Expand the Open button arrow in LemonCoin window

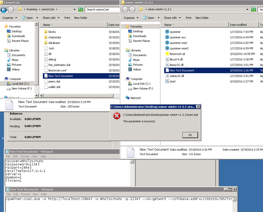point(37,18)
